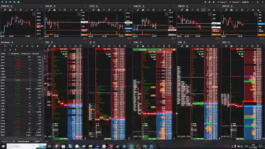
Task: Open Task View on the Windows taskbar
Action: tap(50, 146)
